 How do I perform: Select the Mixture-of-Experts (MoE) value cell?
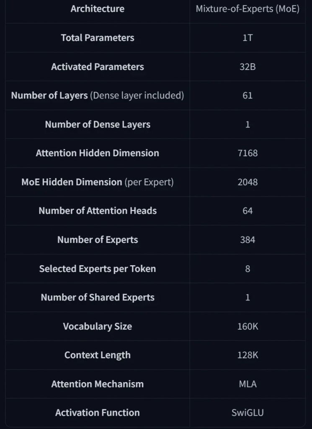pos(248,9)
